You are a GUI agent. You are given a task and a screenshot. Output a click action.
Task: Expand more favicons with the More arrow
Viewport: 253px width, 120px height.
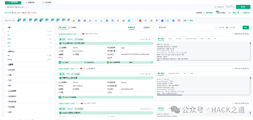186,21
